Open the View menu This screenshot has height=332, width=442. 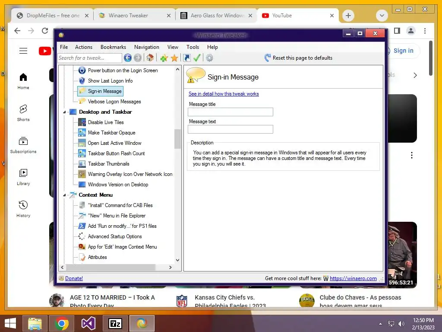coord(173,47)
